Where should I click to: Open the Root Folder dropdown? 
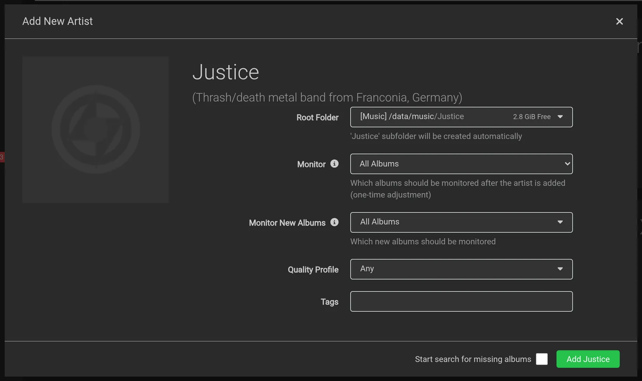point(461,117)
